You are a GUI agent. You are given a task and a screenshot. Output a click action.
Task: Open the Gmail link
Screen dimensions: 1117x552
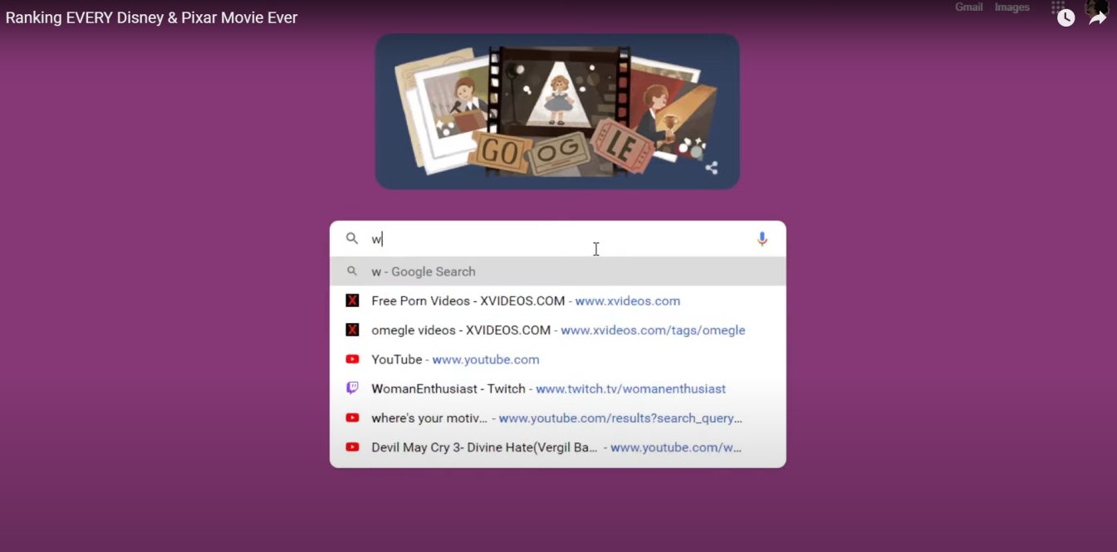[x=968, y=7]
